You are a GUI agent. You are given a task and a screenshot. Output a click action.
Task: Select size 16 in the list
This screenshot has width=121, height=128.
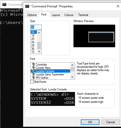[x=34, y=32]
